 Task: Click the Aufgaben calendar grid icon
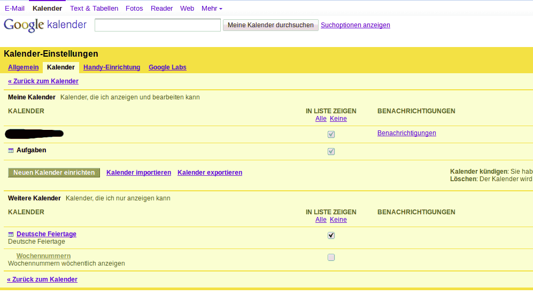(11, 151)
